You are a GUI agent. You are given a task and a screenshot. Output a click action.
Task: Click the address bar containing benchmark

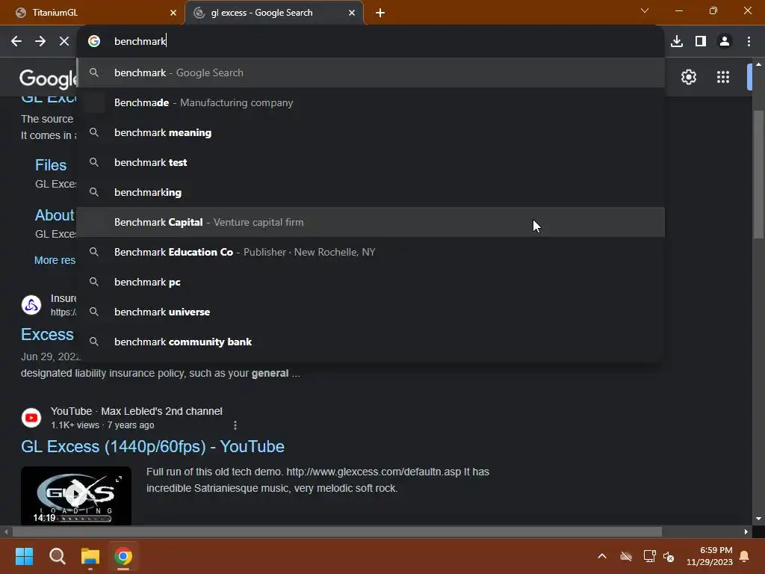[371, 41]
